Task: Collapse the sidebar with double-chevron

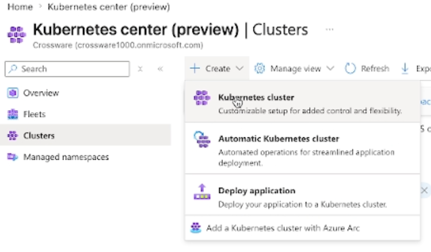Action: [160, 69]
